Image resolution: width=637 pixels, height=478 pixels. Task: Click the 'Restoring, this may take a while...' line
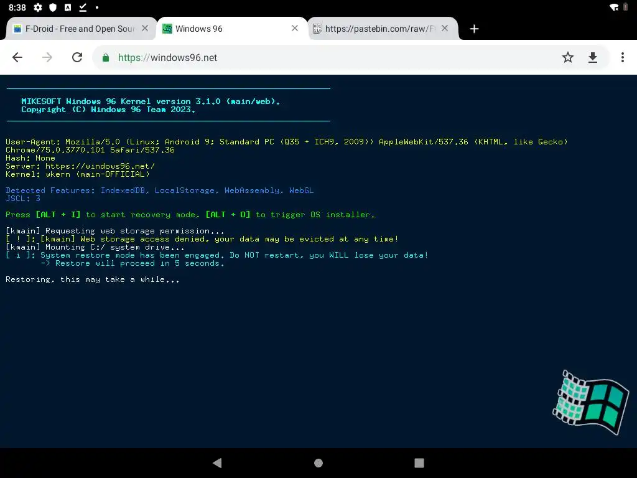point(93,279)
